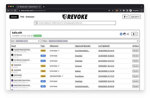Open the FAQ page
The height and width of the screenshot is (98, 150).
click(22, 17)
